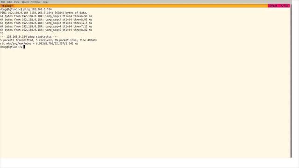This screenshot has width=299, height=168.
Task: Click the icmp_seq=1 time=6.98 ms line
Action: pos(46,16)
